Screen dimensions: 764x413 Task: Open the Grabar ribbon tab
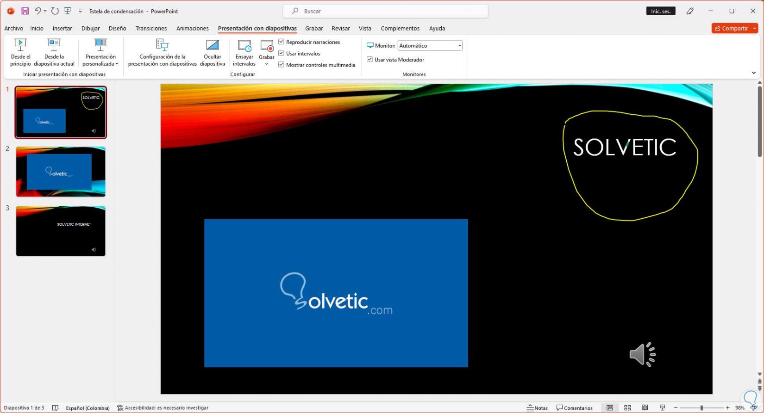click(x=314, y=28)
